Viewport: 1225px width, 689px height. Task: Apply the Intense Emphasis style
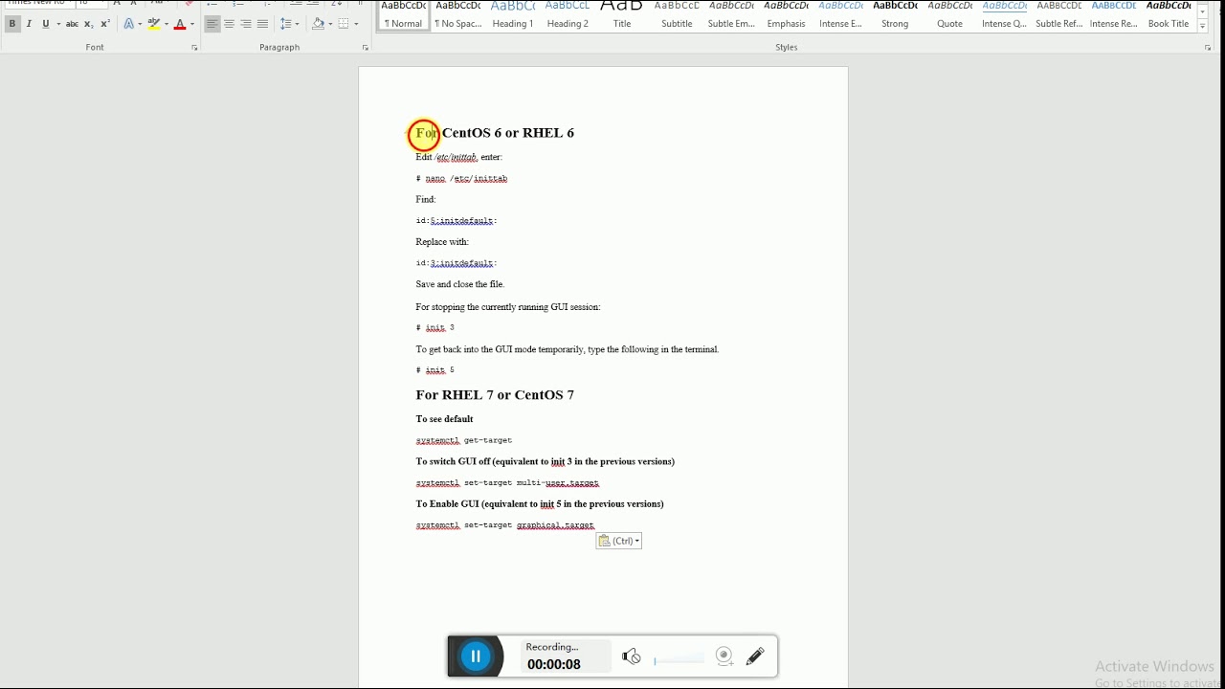(x=841, y=15)
